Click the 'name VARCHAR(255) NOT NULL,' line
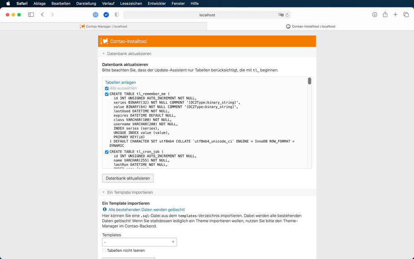The width and height of the screenshot is (414, 259). coord(142,160)
